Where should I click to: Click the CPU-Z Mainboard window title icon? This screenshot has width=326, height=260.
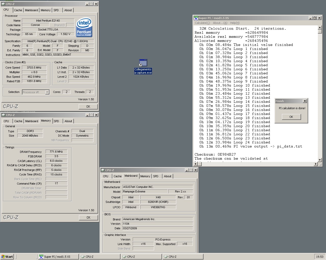pyautogui.click(x=103, y=170)
